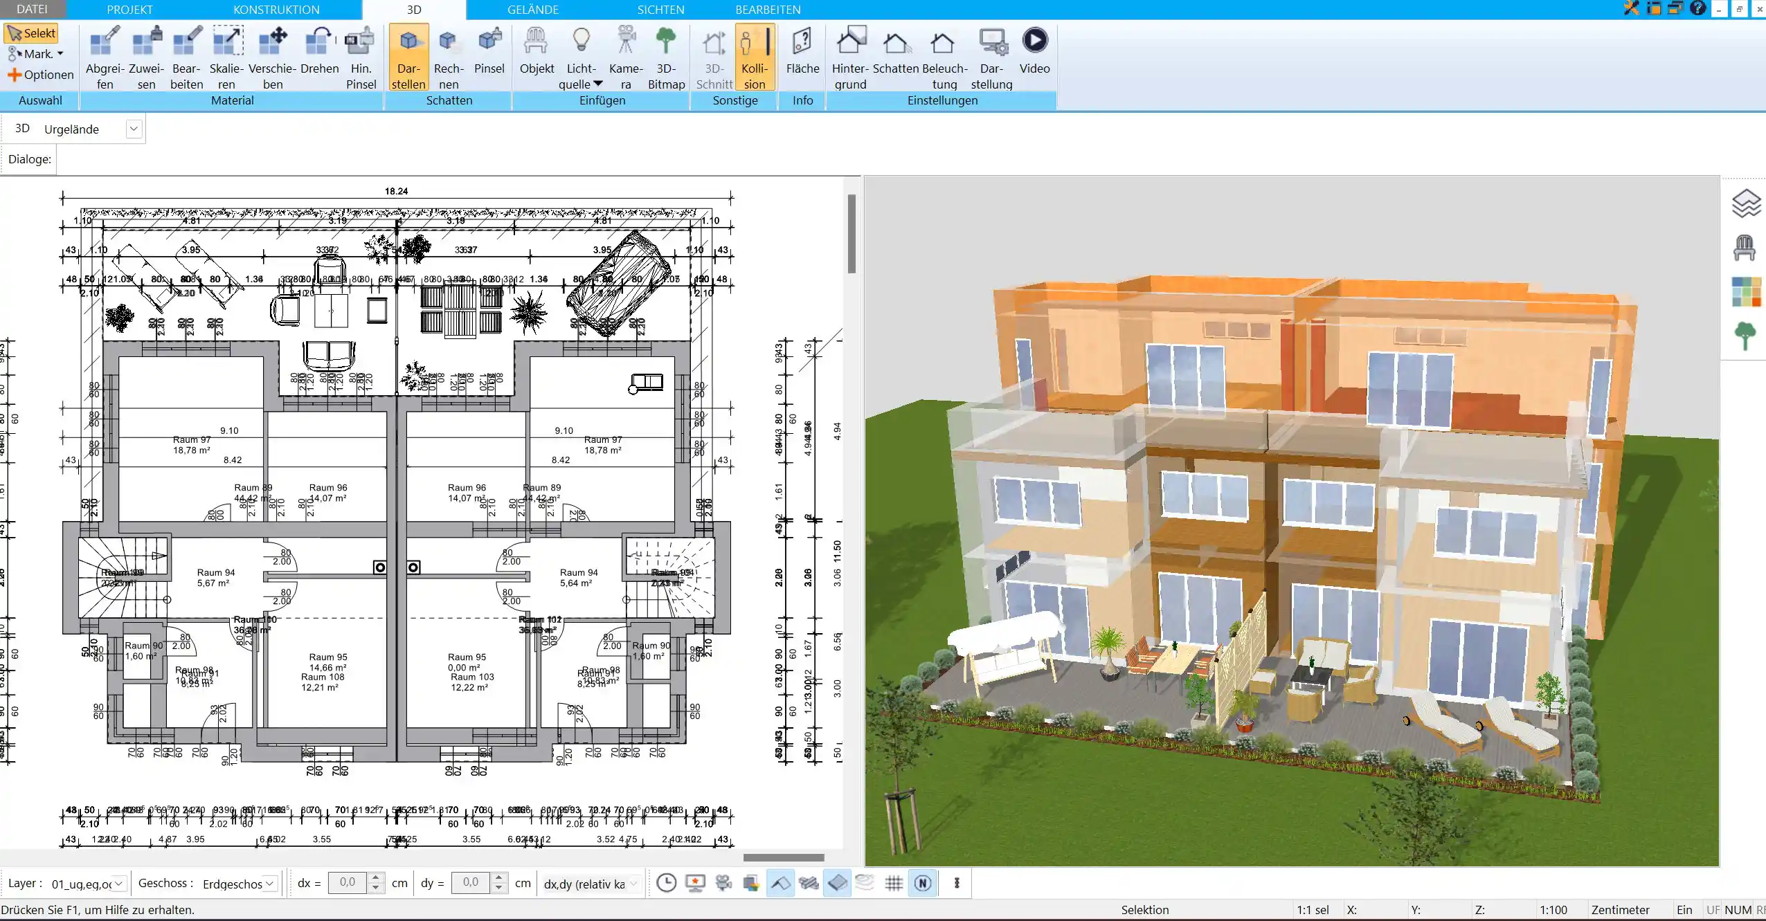Click the wrench tools icon in title bar
The width and height of the screenshot is (1766, 921).
click(x=1631, y=8)
